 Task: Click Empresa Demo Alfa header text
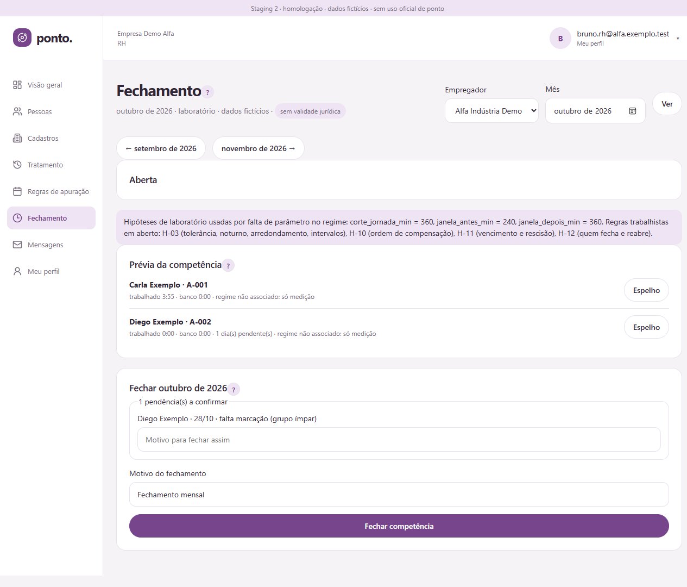[x=146, y=34]
